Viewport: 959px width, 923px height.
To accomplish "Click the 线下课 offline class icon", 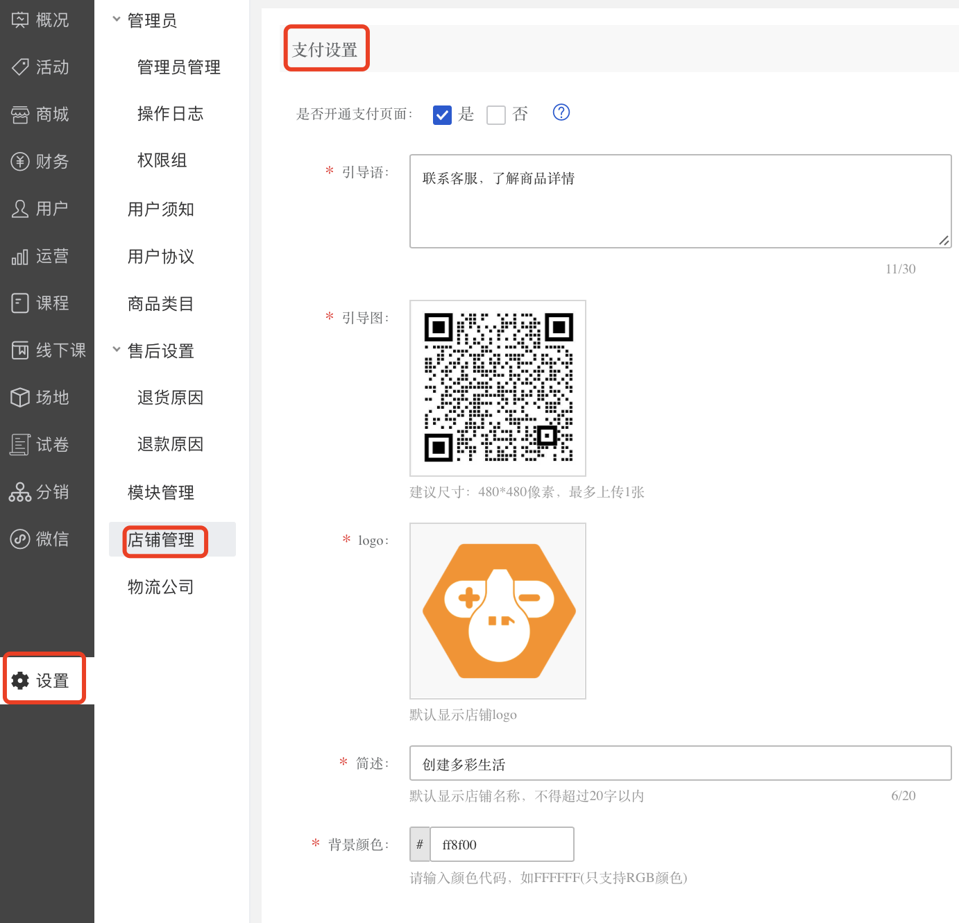I will (20, 350).
